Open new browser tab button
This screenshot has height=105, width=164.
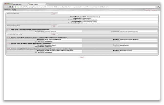(48, 4)
